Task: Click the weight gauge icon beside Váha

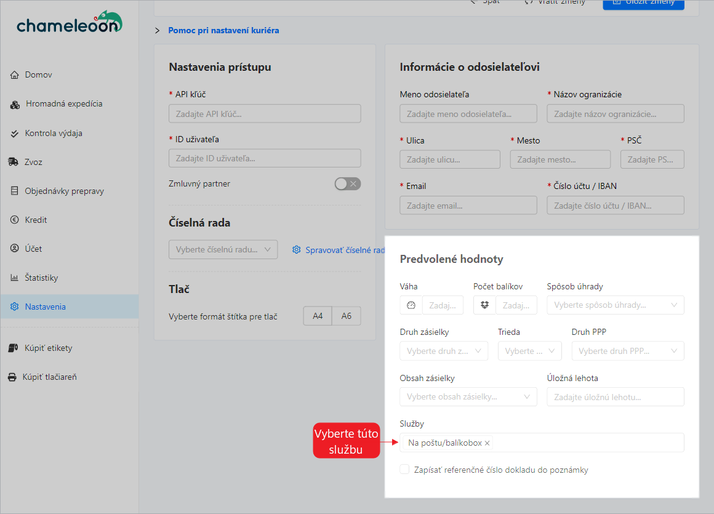Action: point(411,305)
